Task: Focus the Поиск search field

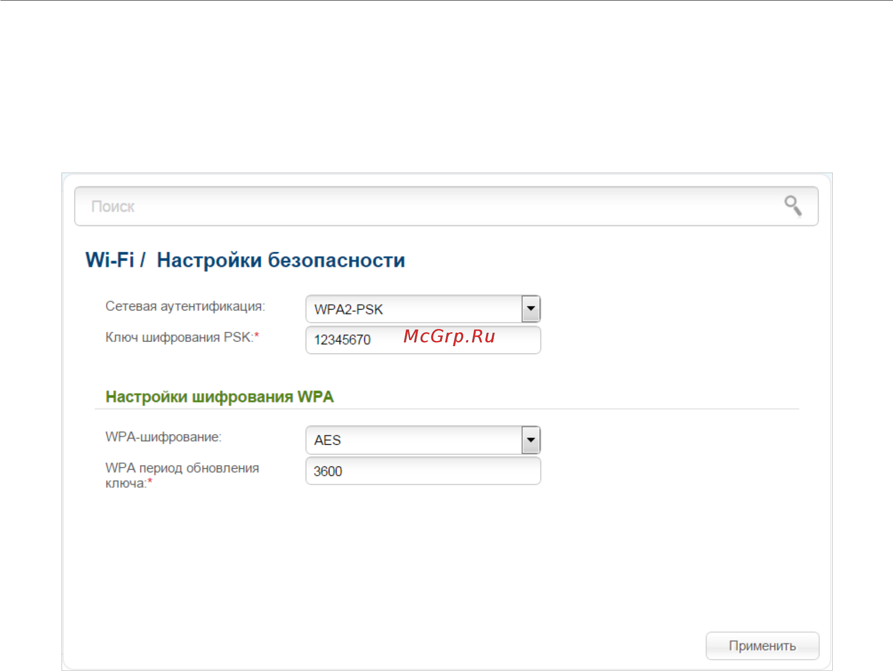Action: pos(446,206)
